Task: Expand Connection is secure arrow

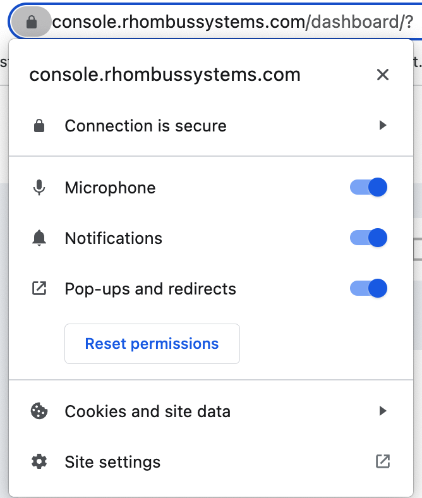Action: pos(383,125)
